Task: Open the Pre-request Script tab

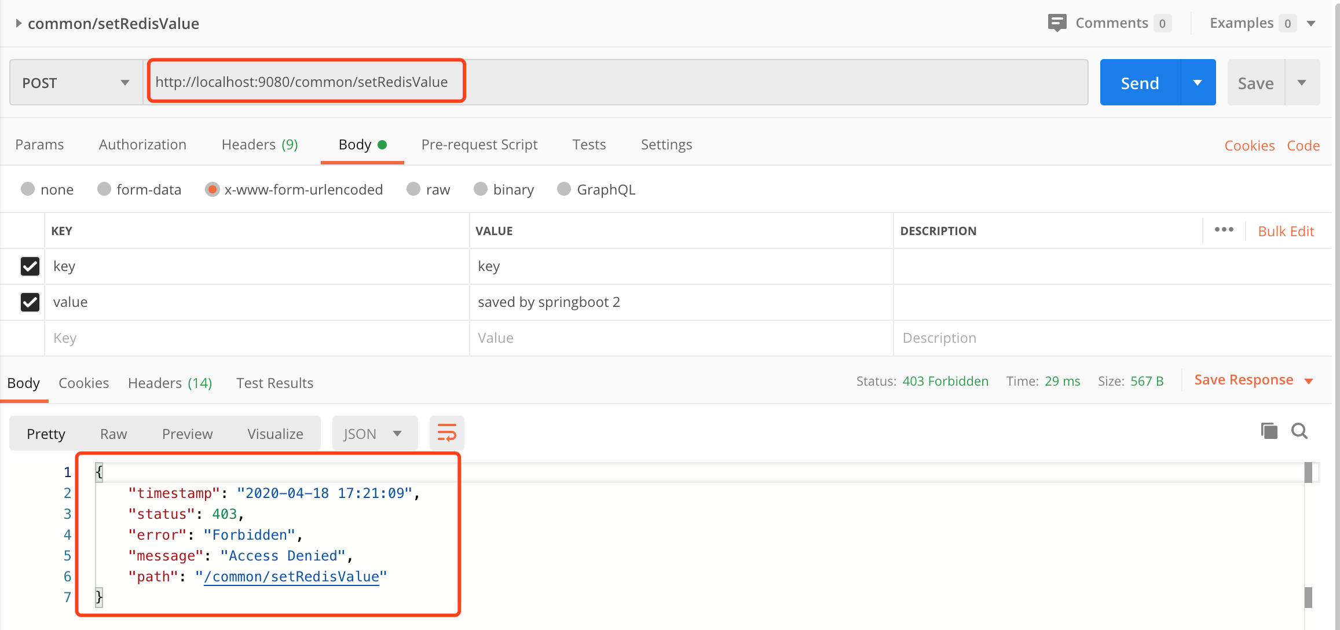Action: click(479, 145)
